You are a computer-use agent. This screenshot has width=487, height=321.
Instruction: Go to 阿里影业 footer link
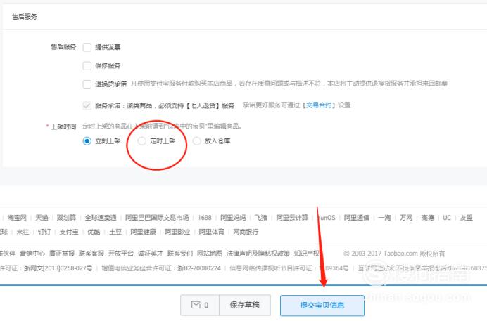177,232
